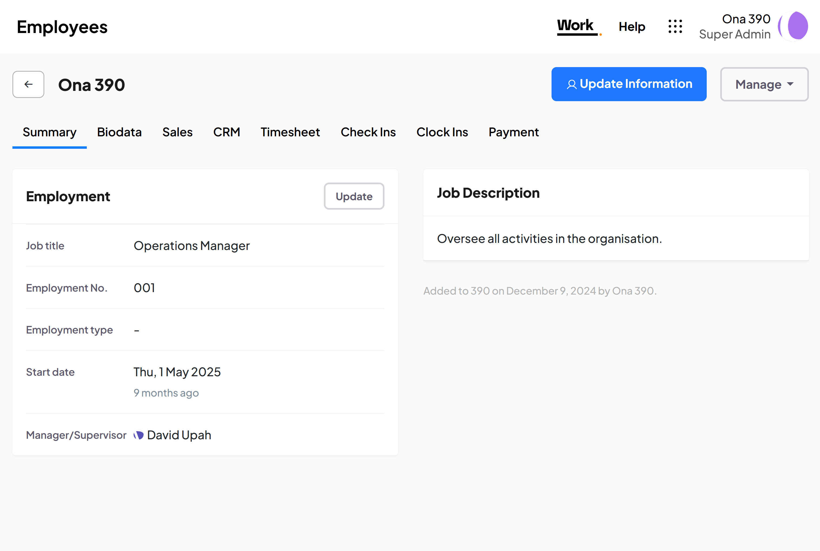Image resolution: width=820 pixels, height=551 pixels.
Task: Go to the CRM tab
Action: 227,132
